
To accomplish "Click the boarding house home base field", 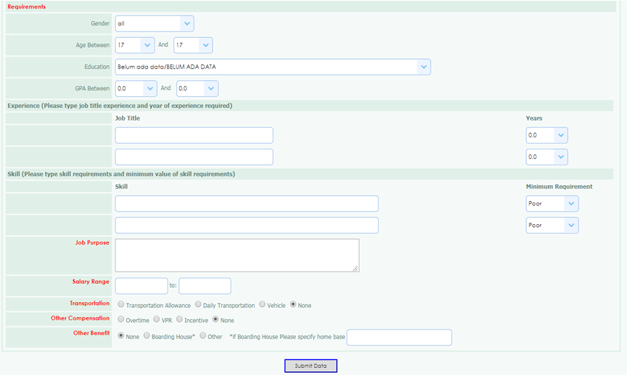I will click(x=399, y=337).
